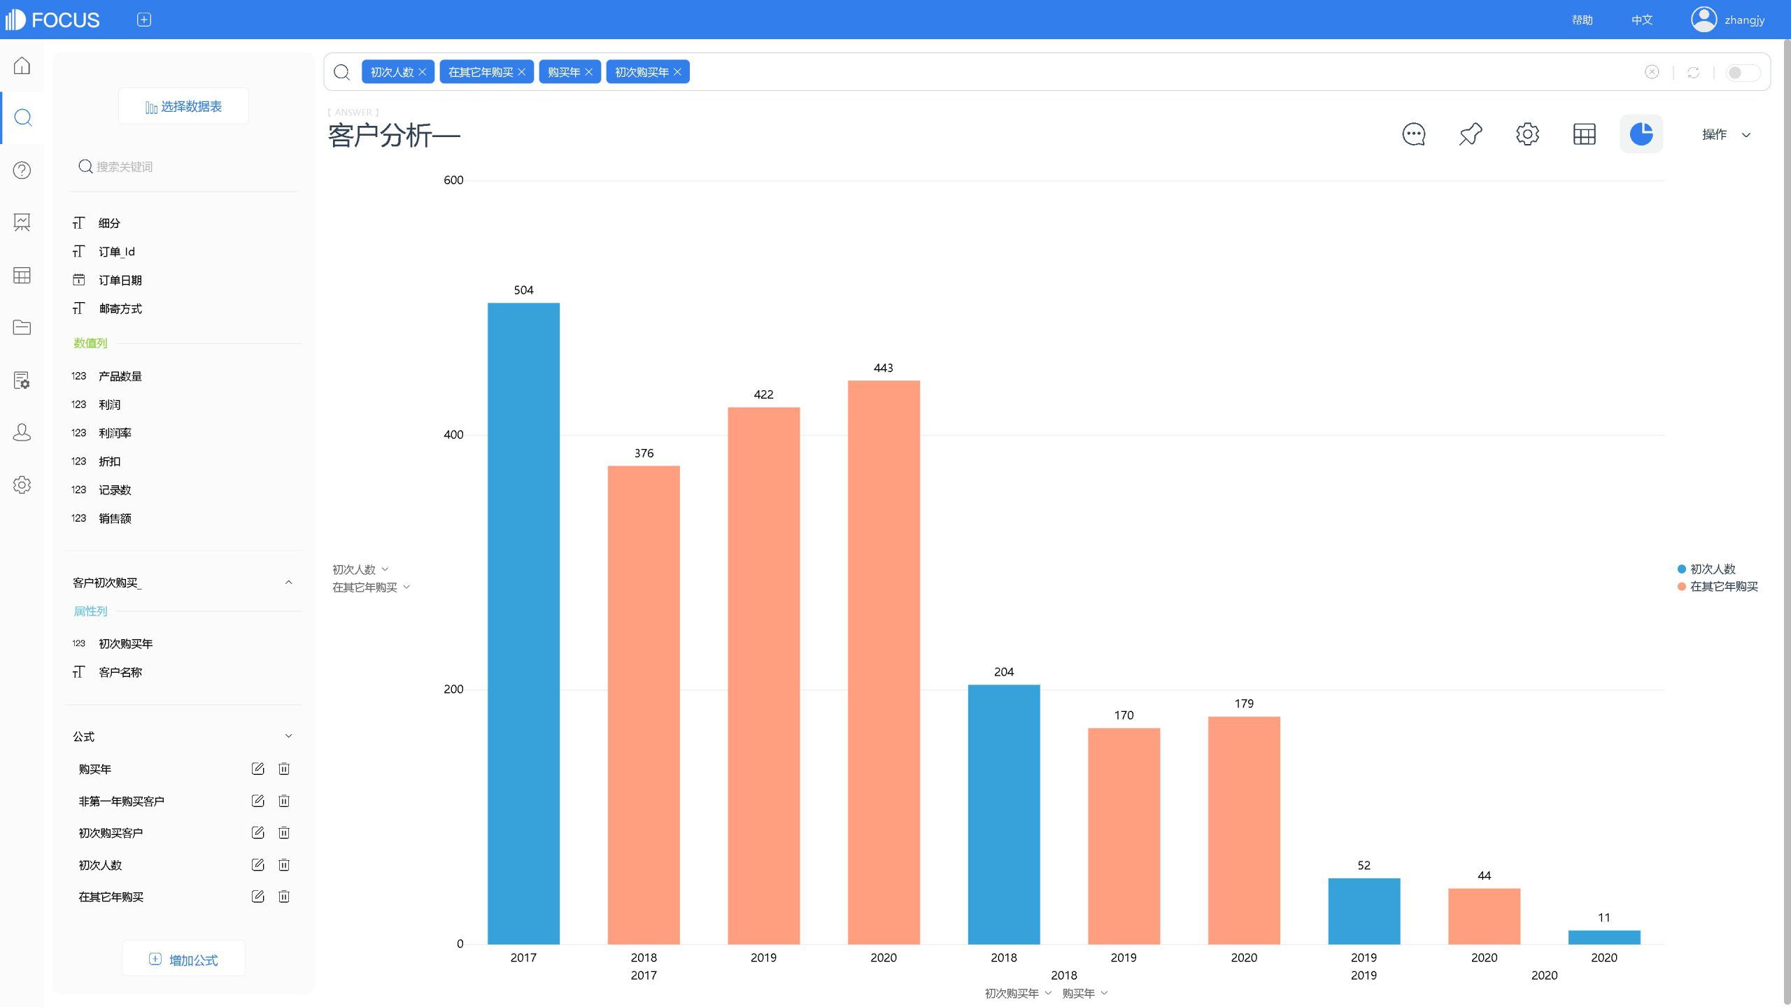Open the data management gear-document sidebar icon
The image size is (1791, 1007).
click(22, 380)
